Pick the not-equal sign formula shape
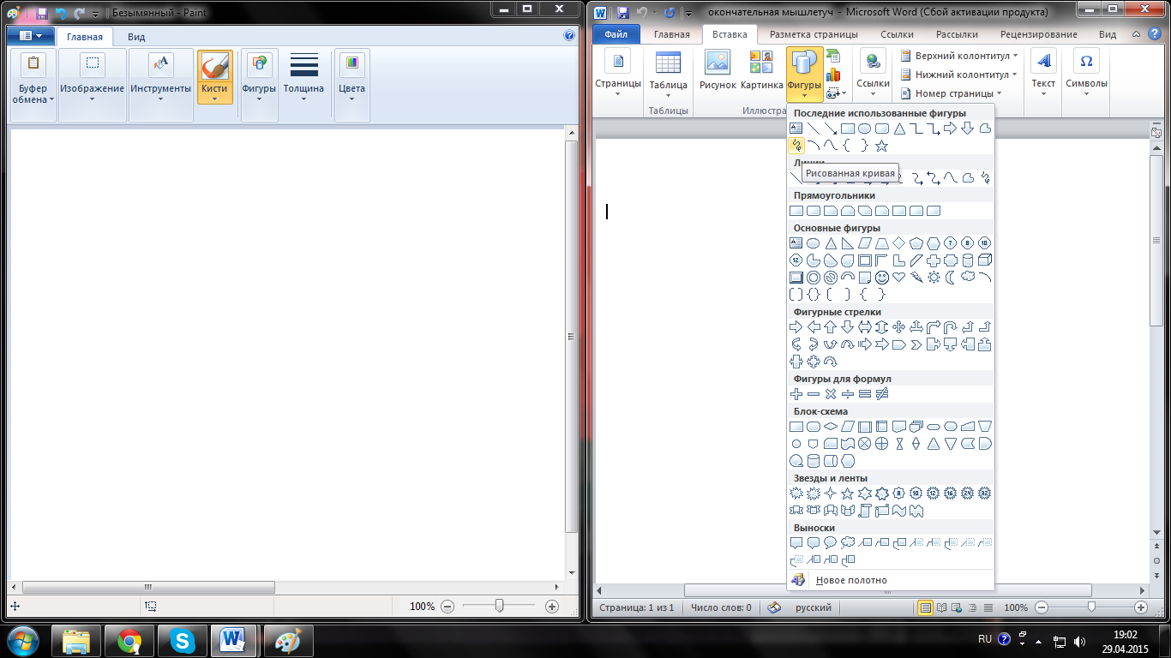 tap(882, 394)
